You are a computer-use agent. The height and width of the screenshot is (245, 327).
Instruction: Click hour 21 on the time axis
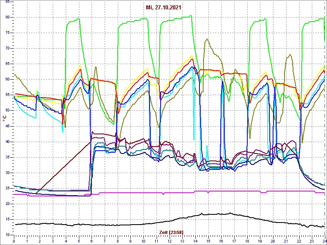[x=286, y=240]
